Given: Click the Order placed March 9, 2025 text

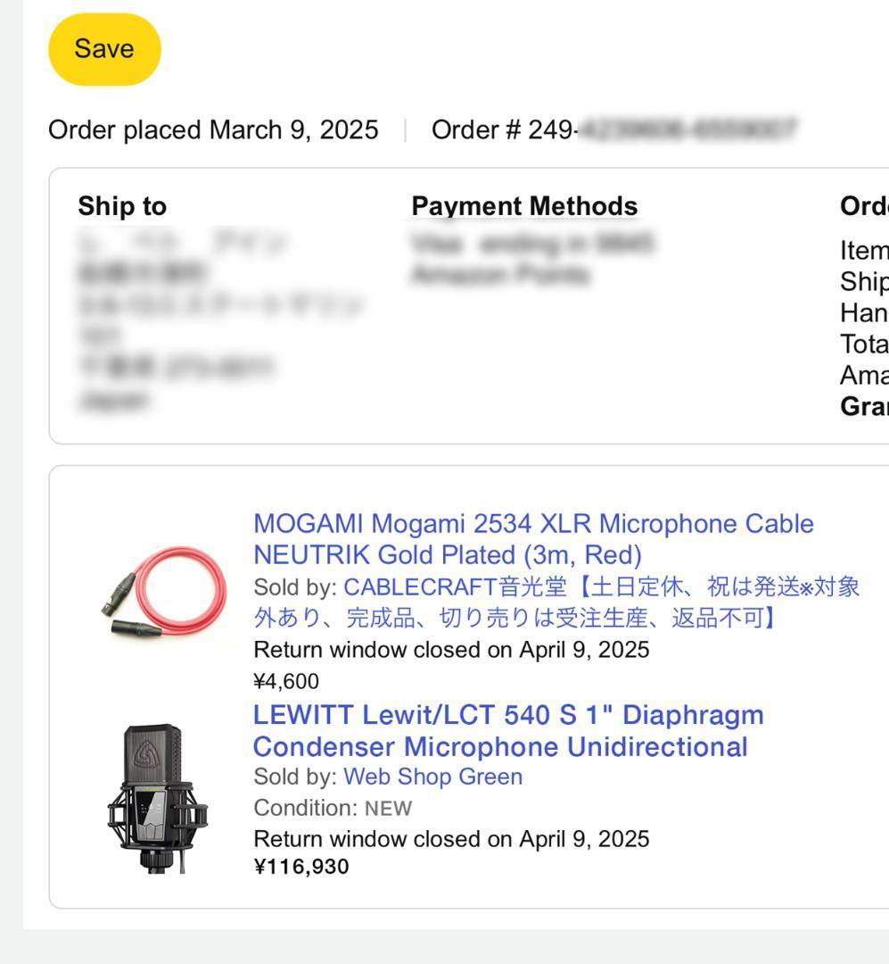Looking at the screenshot, I should pos(213,130).
